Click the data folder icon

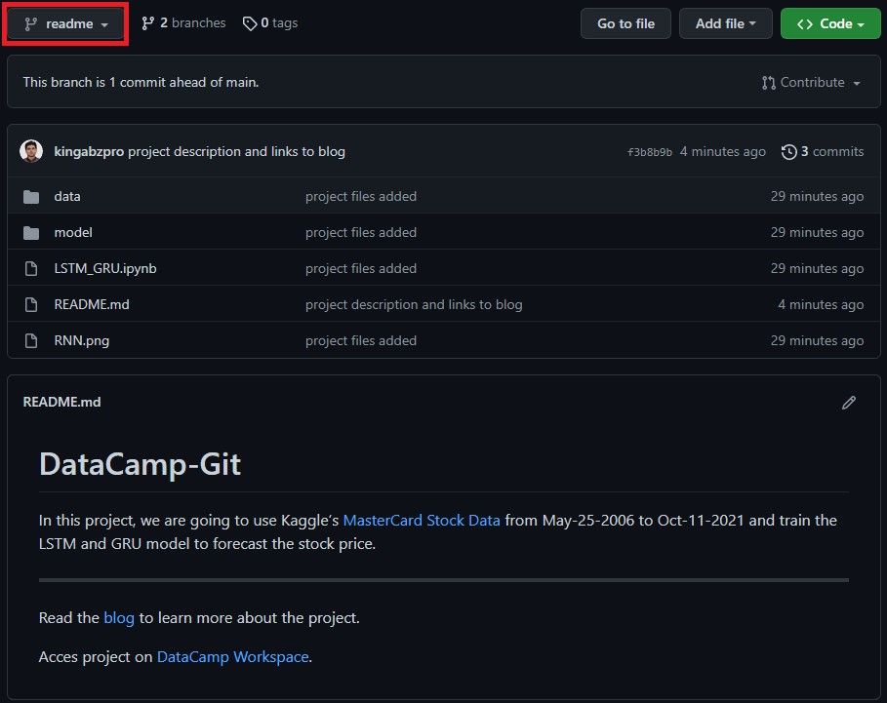pos(31,197)
